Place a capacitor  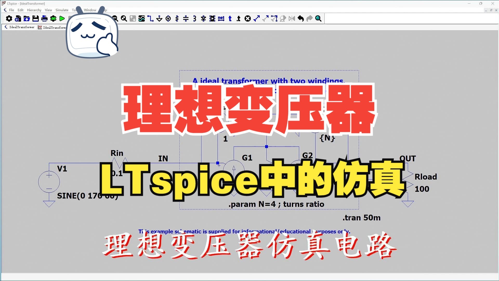point(186,18)
